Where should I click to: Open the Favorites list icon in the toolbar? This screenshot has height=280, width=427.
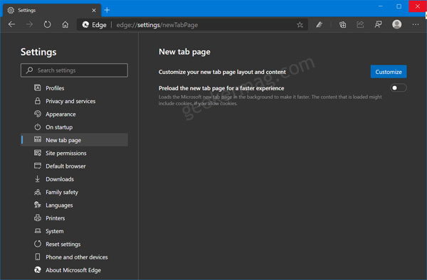pos(319,25)
